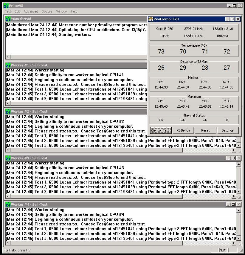Click the Worker #3 Self-Test window icon
Viewport: 245px width, 255px height.
coord(8,158)
